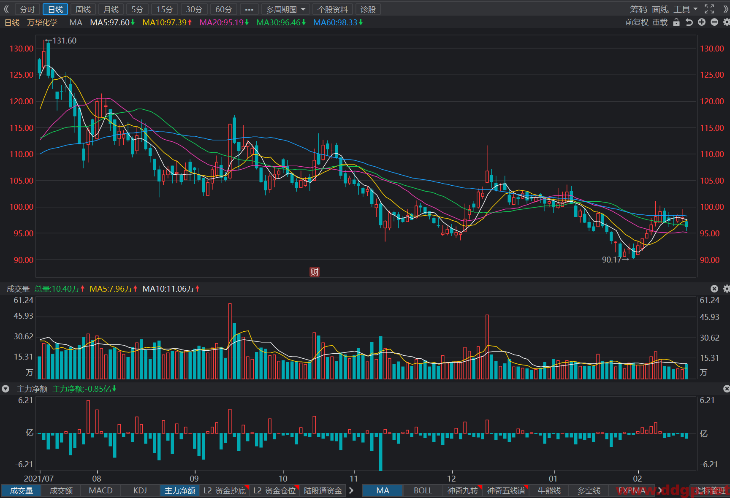This screenshot has width=730, height=498.
Task: Select L2-资金抄底 indicator tab
Action: click(225, 490)
